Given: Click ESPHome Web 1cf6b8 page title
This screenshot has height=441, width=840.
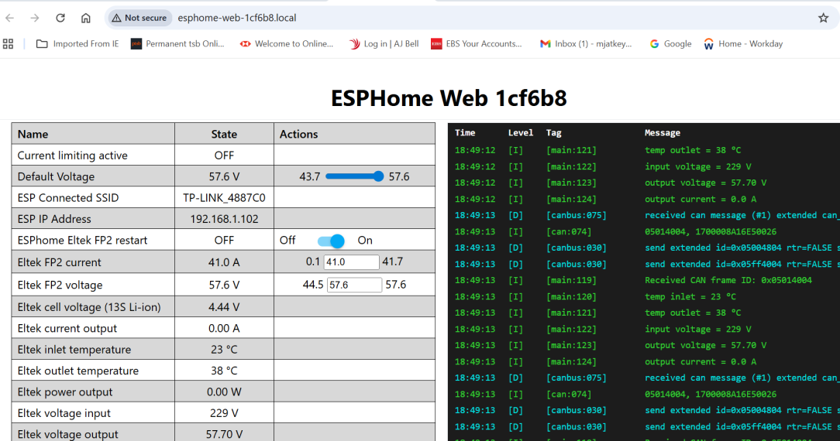Looking at the screenshot, I should tap(449, 98).
